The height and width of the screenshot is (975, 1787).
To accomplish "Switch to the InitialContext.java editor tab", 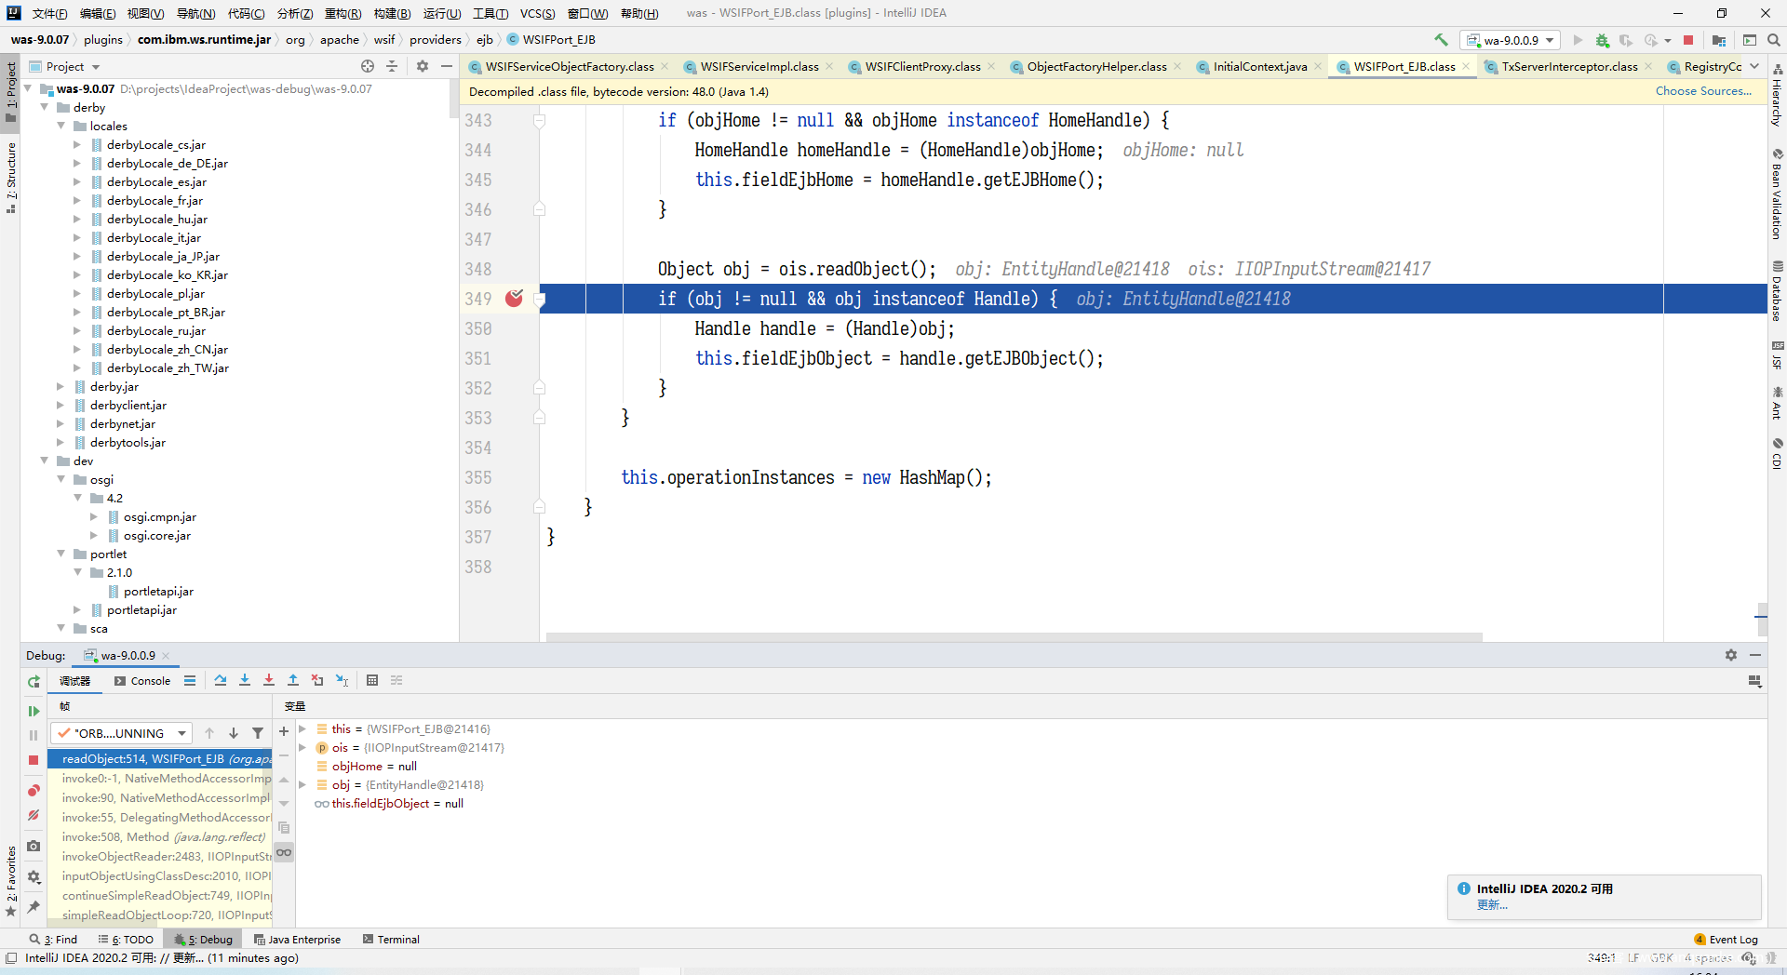I will coord(1259,67).
